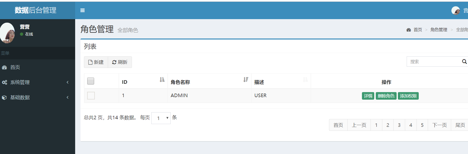Check the select-all header checkbox
The width and height of the screenshot is (468, 154).
click(91, 81)
